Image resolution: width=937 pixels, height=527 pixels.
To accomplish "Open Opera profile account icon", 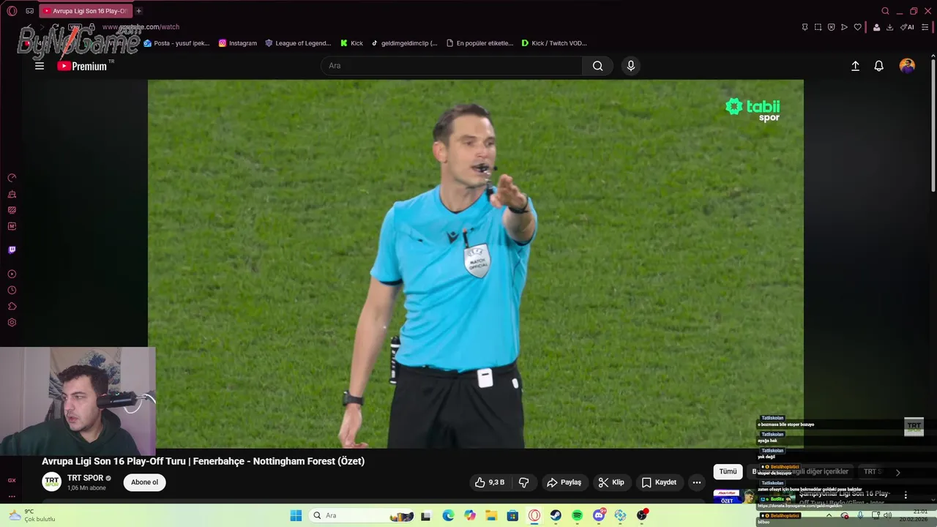I will point(876,27).
